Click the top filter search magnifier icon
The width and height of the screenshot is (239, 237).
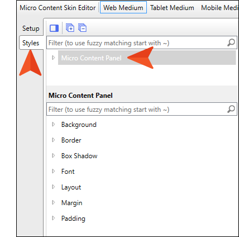231,42
